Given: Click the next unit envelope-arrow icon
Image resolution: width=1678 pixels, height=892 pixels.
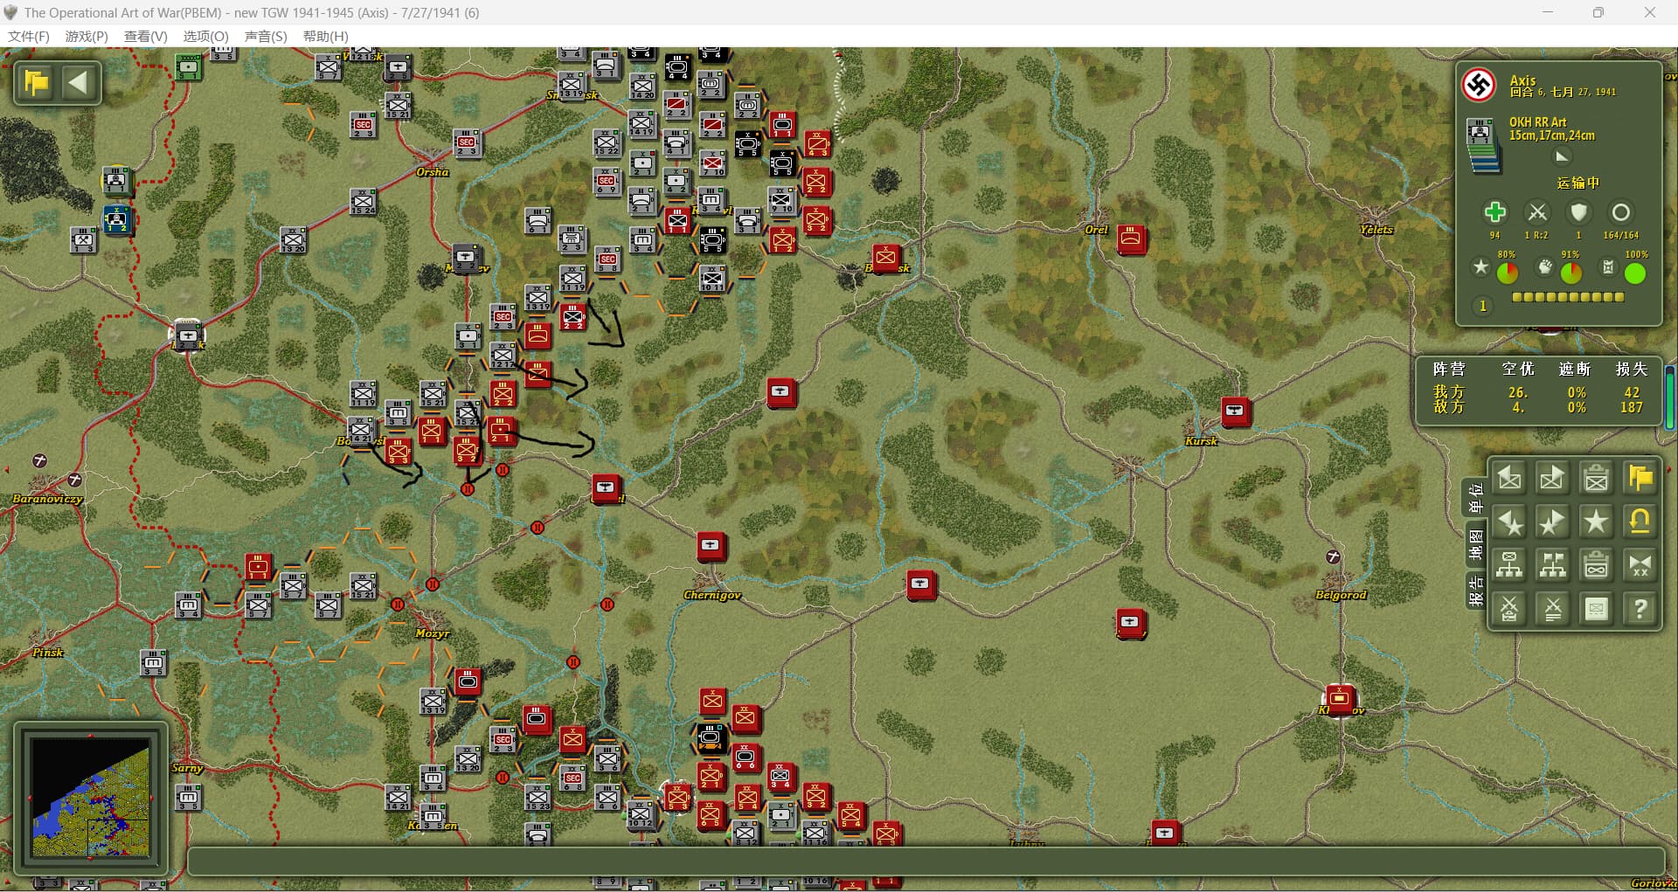Looking at the screenshot, I should point(1552,478).
